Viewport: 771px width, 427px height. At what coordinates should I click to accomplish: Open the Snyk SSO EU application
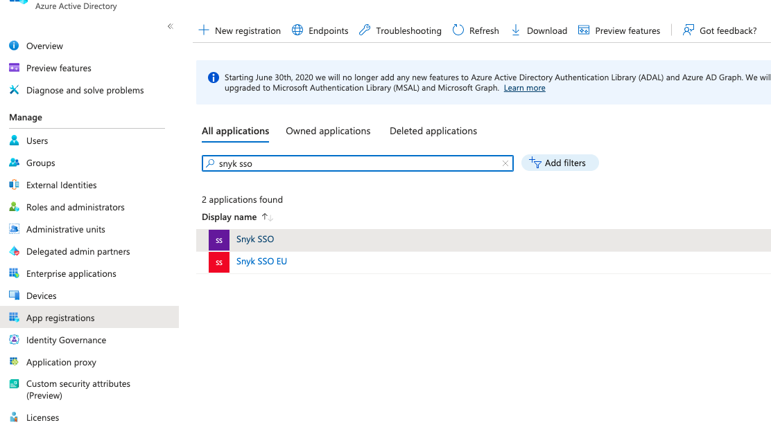[x=261, y=261]
